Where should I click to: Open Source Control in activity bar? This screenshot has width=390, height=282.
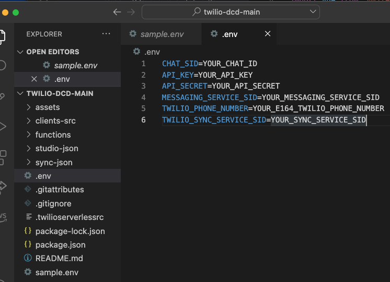coord(3,96)
